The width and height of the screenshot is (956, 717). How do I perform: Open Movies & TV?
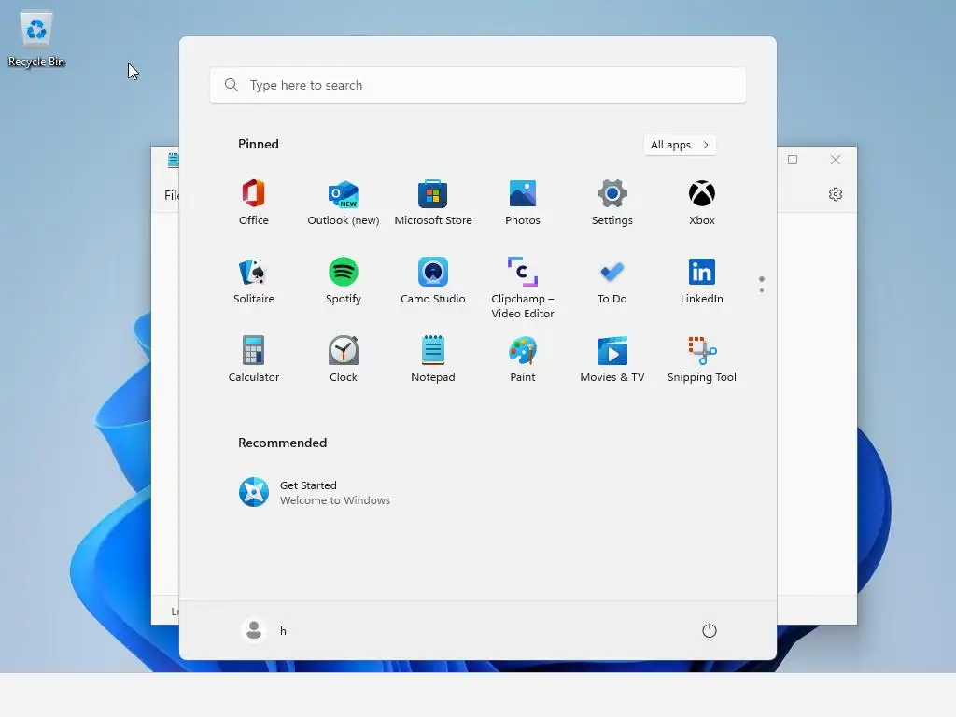coord(612,359)
